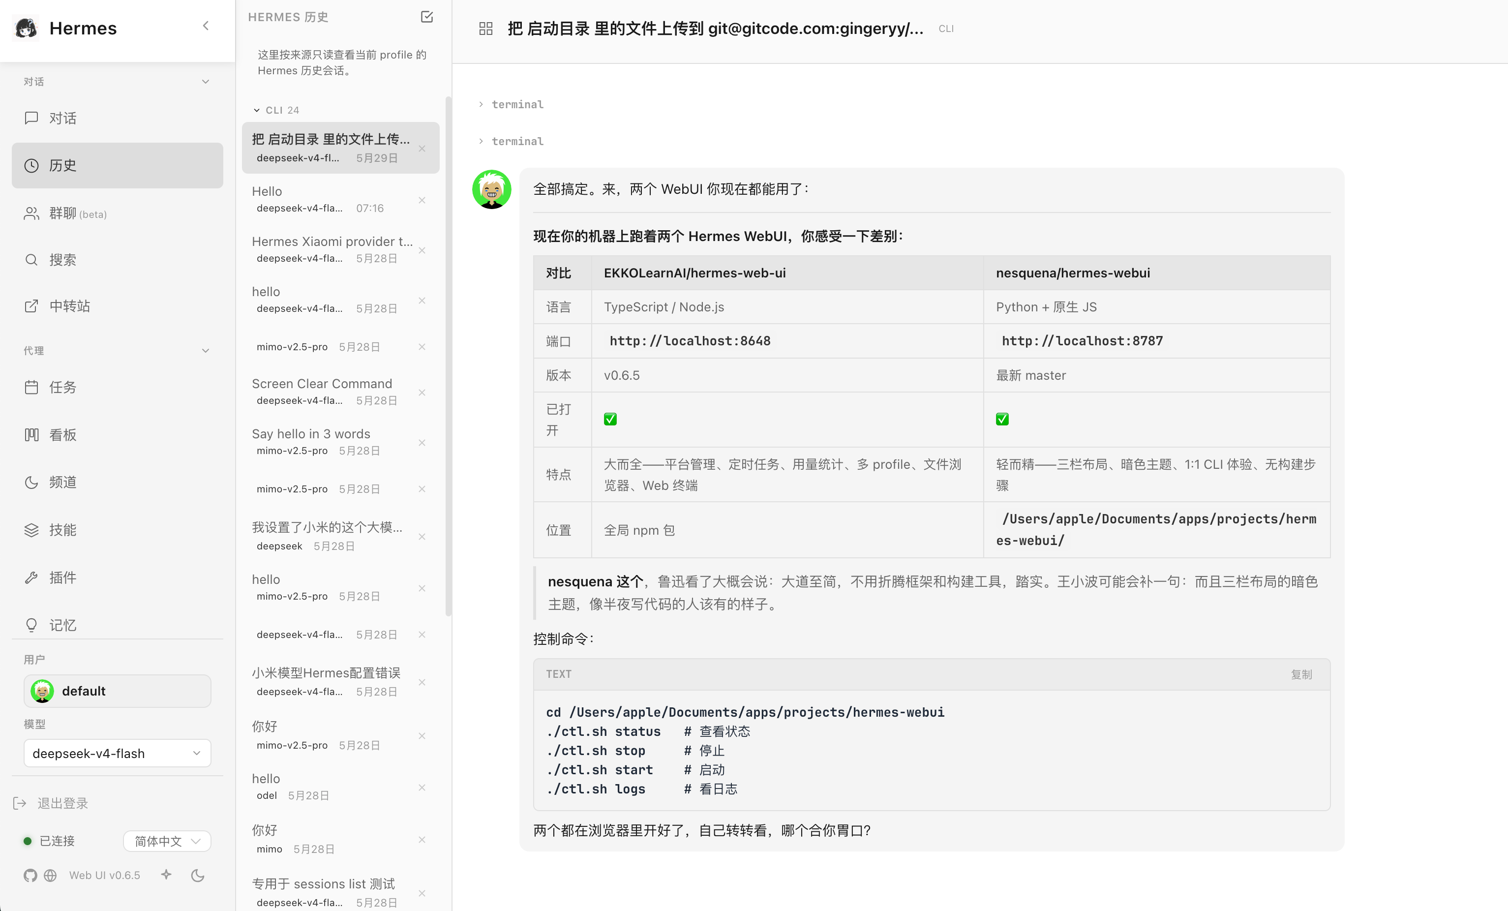The width and height of the screenshot is (1508, 911).
Task: Open the 看板 board view
Action: pos(117,435)
